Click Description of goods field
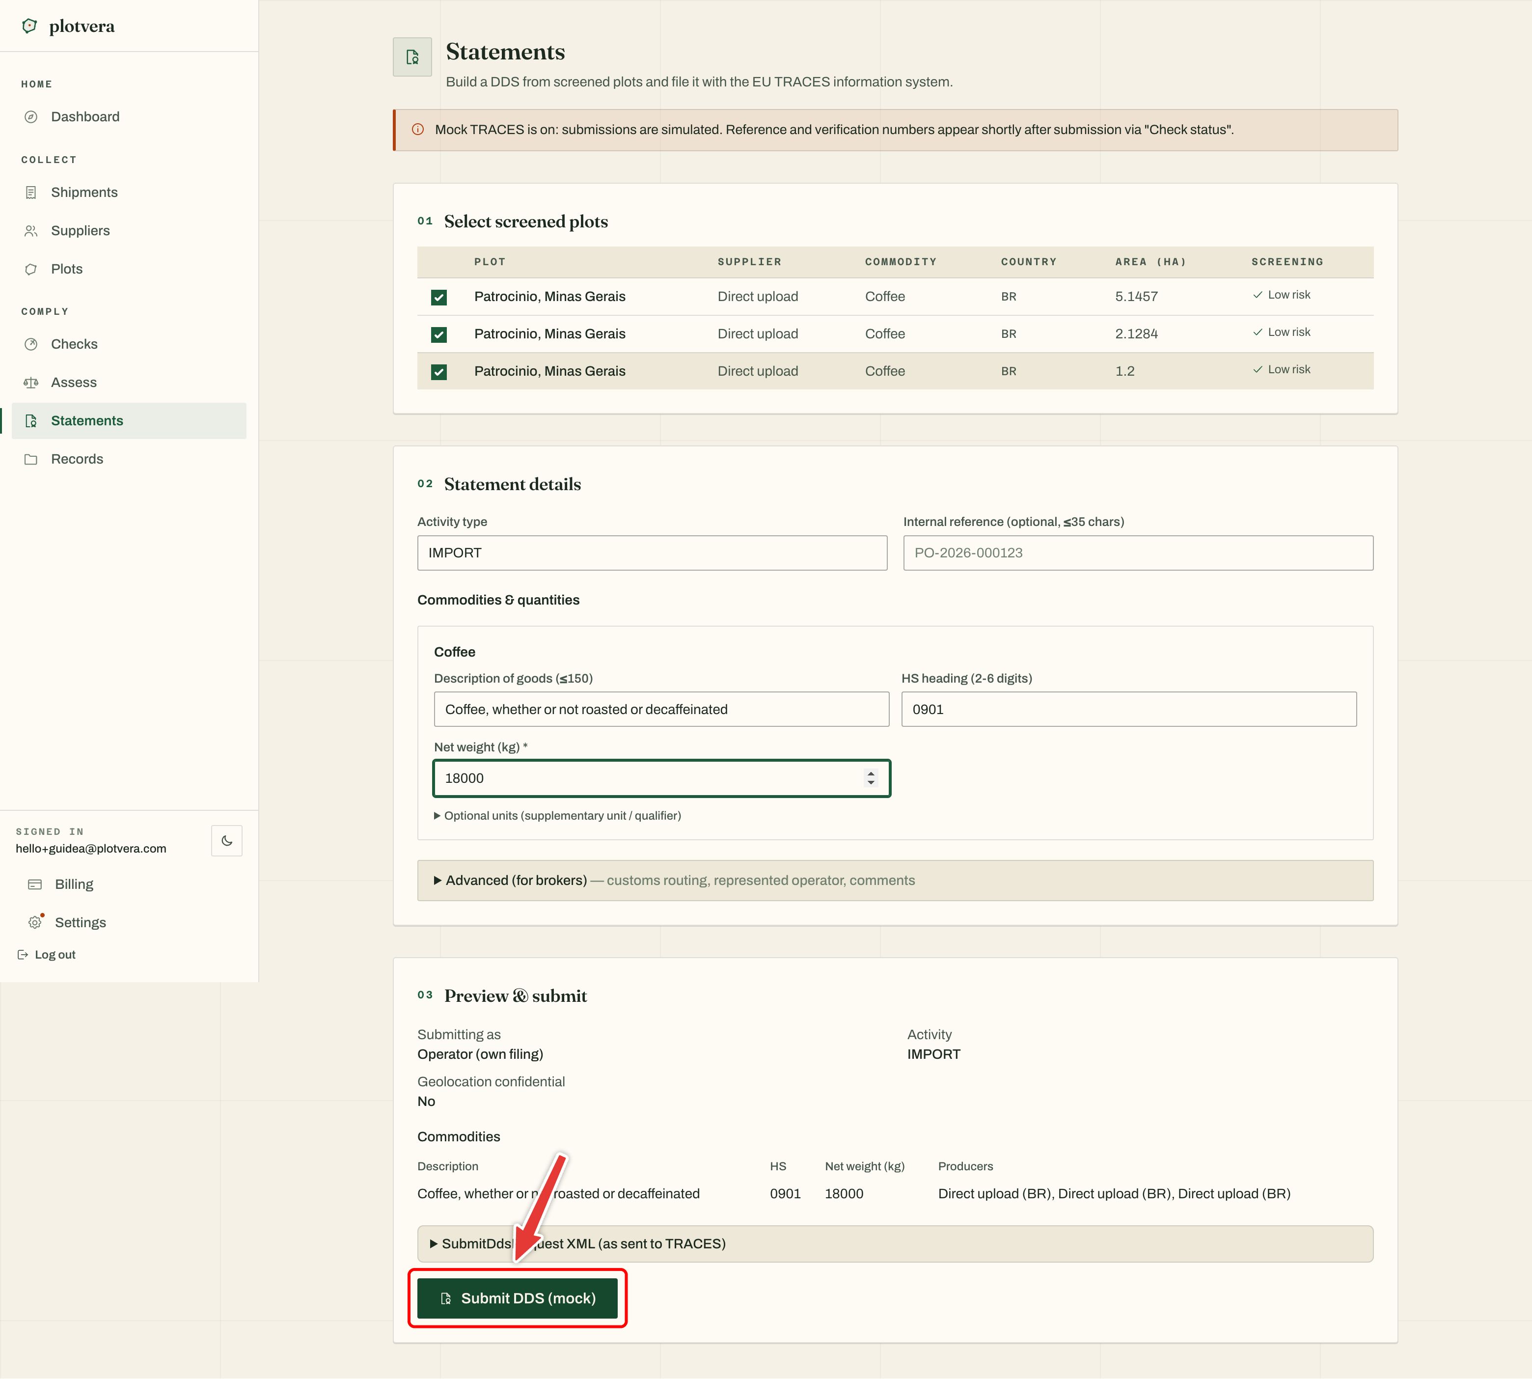 coord(661,709)
